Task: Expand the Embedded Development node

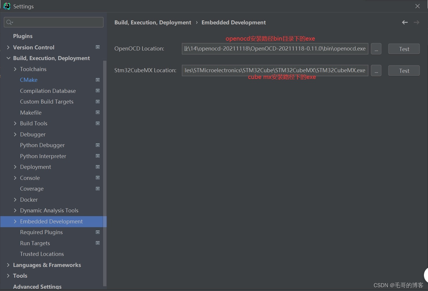Action: coord(15,221)
